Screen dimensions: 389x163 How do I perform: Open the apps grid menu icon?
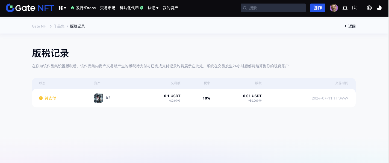pos(62,8)
